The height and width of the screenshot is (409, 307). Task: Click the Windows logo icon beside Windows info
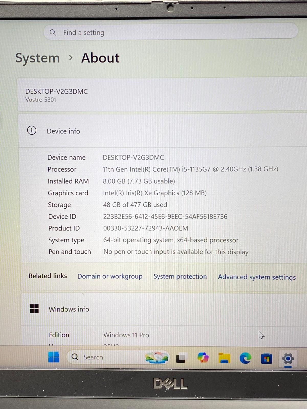click(x=34, y=309)
